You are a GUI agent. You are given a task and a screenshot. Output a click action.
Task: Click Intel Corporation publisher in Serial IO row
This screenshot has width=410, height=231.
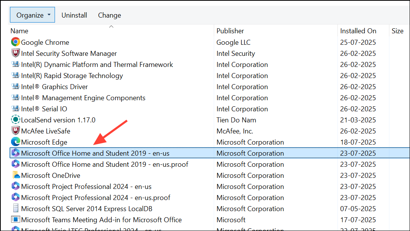tap(242, 109)
